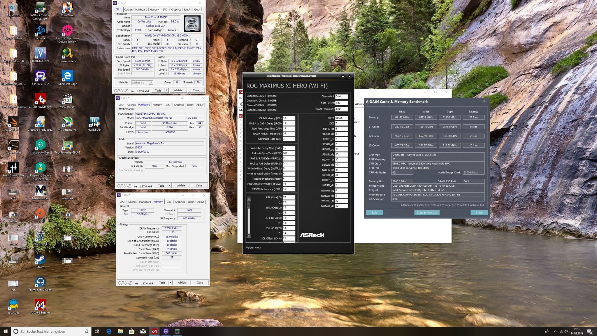Click scrollbar down arrow in Timing Configurator

coord(249,236)
